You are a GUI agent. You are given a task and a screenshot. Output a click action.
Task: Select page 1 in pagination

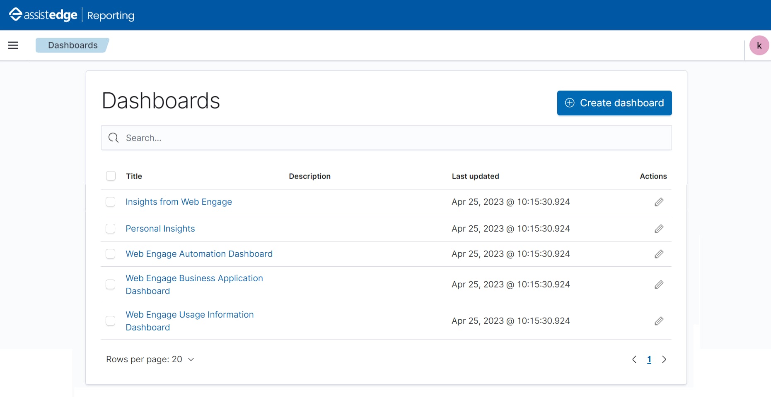649,359
